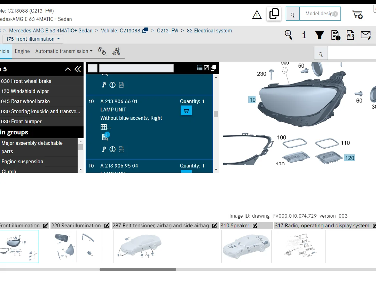Click key icon under A 213 906 66 01
This screenshot has height=305, width=376.
coord(104,149)
